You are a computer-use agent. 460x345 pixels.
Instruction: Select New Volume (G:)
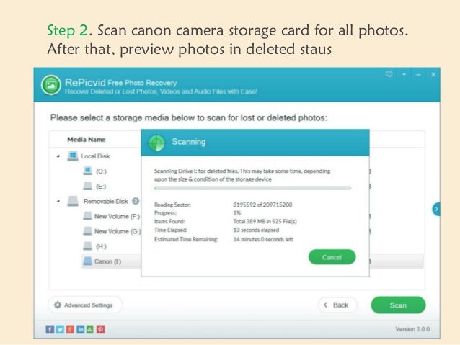pos(112,231)
